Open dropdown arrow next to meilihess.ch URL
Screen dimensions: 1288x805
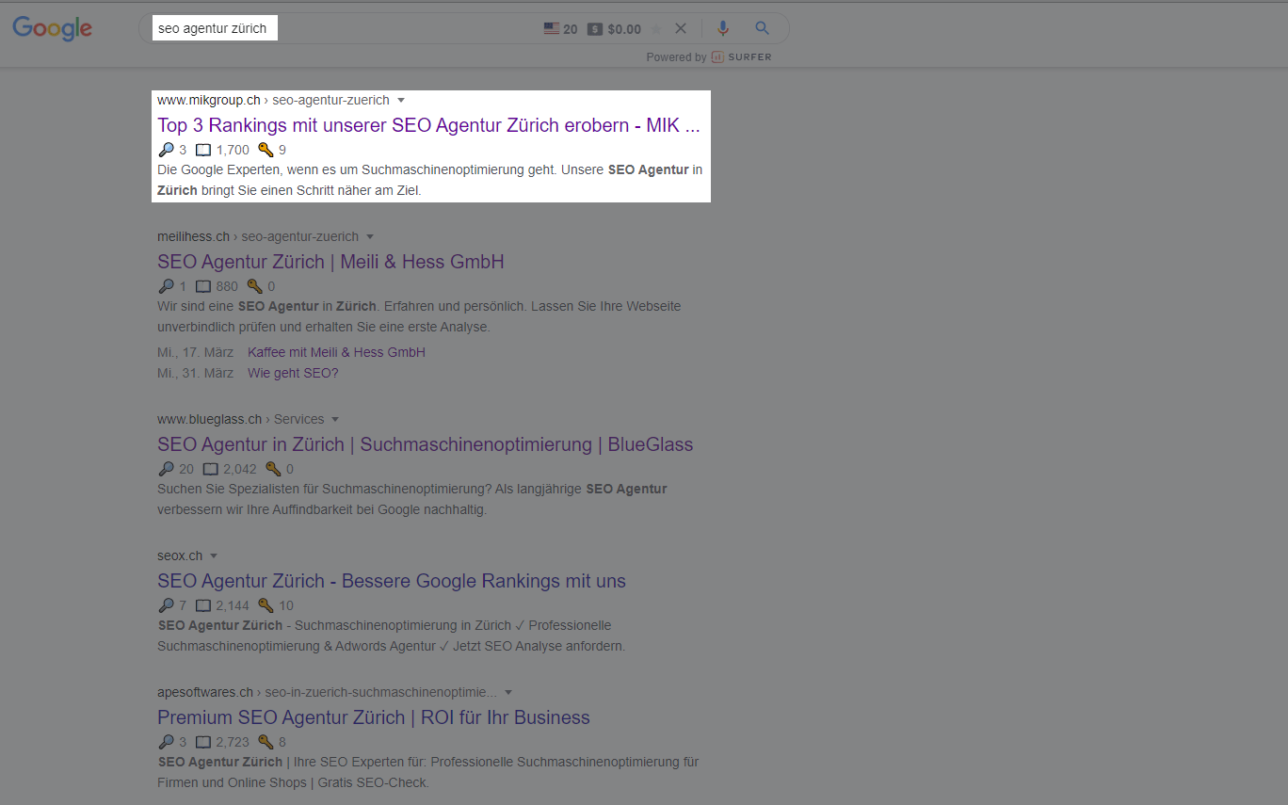370,236
